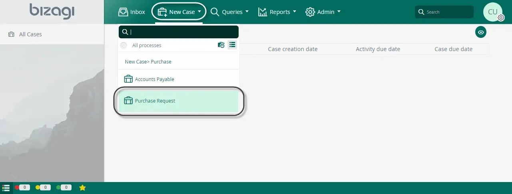Open recent processes camera-clock icon

(x=221, y=45)
